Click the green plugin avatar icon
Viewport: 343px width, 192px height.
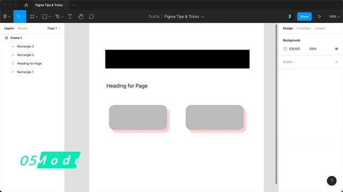(x=290, y=17)
